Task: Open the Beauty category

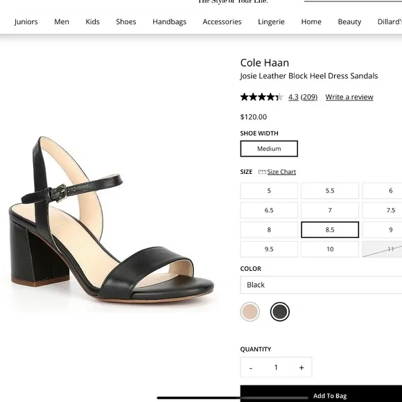Action: pyautogui.click(x=349, y=21)
